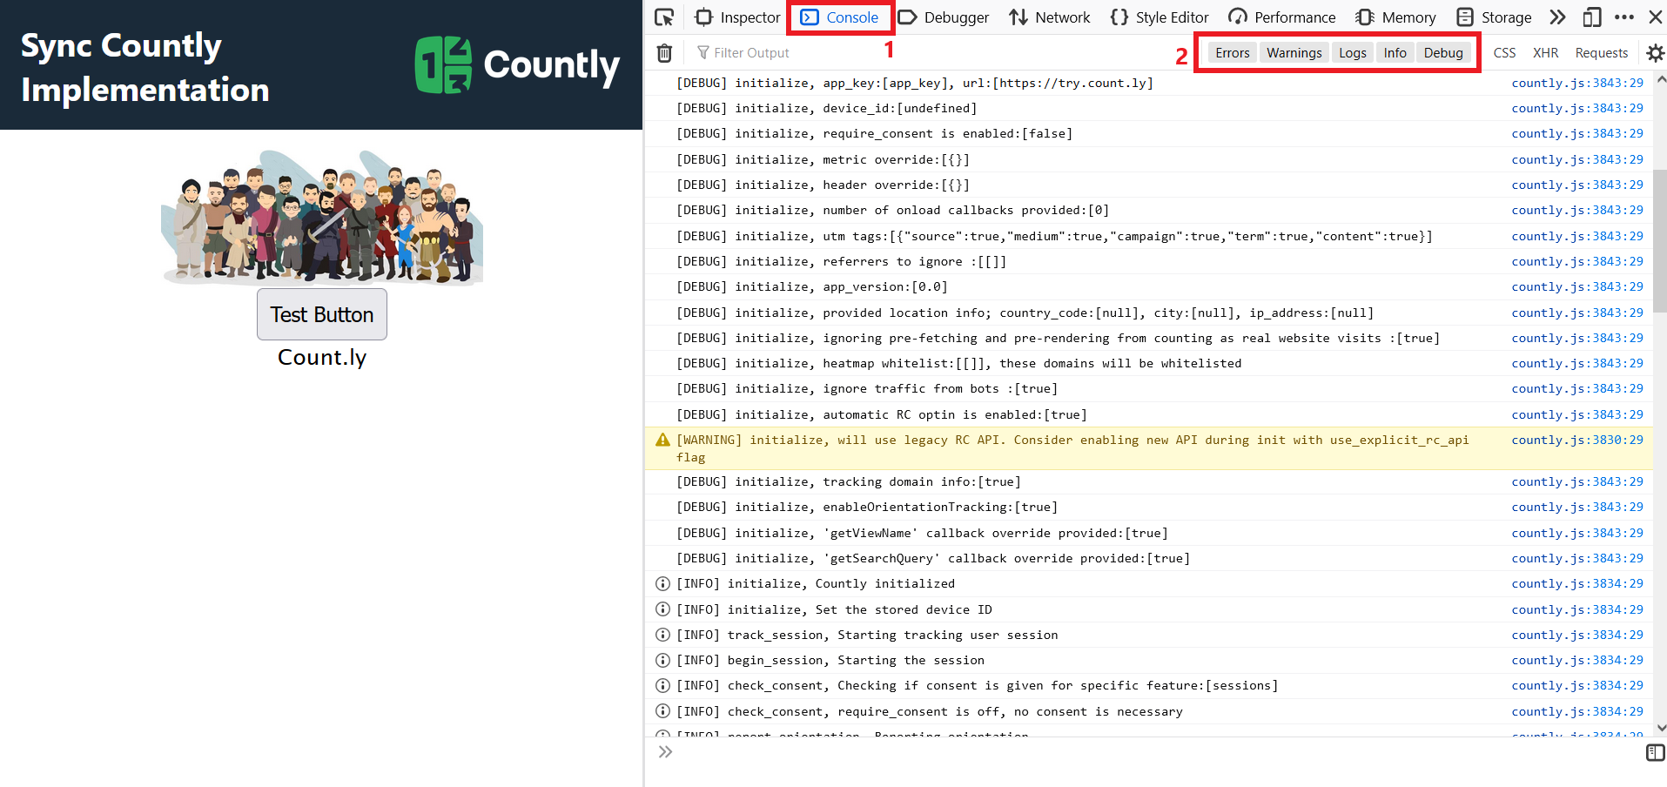Image resolution: width=1667 pixels, height=787 pixels.
Task: Toggle the split console icon
Action: pyautogui.click(x=1653, y=752)
